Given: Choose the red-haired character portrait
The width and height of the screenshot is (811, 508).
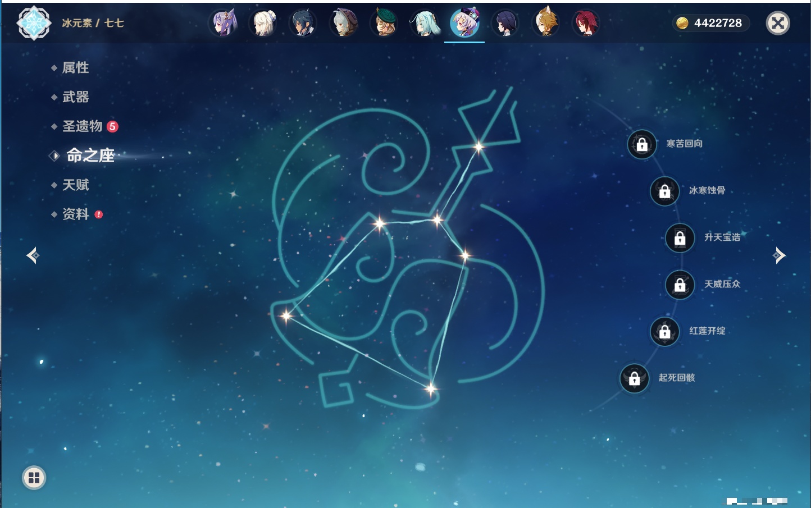Looking at the screenshot, I should click(x=585, y=24).
